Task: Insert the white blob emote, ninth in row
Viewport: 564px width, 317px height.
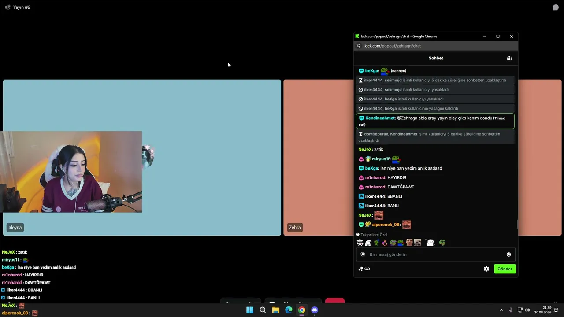Action: pos(430,243)
